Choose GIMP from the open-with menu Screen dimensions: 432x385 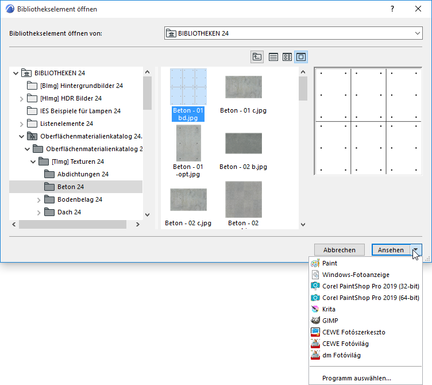[365, 321]
